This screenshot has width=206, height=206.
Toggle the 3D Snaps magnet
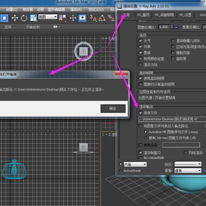pos(93,18)
